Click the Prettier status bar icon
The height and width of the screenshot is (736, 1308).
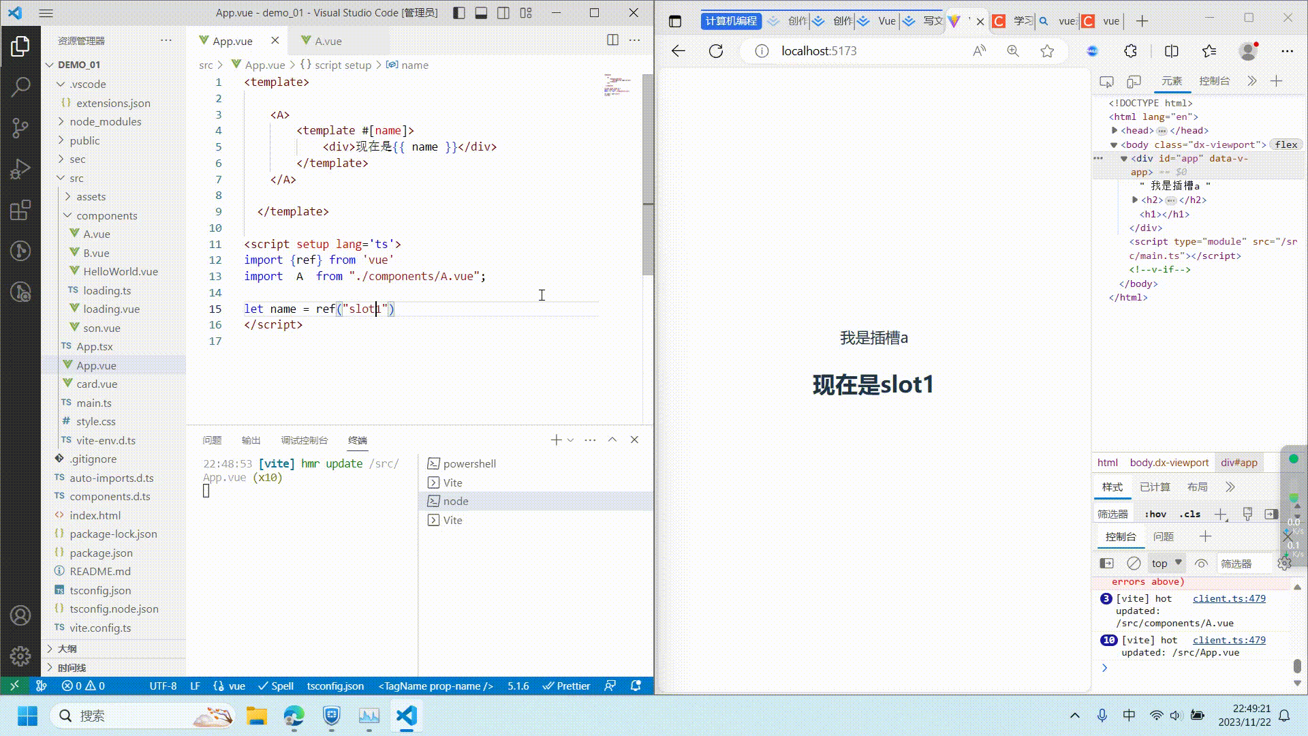click(x=566, y=686)
